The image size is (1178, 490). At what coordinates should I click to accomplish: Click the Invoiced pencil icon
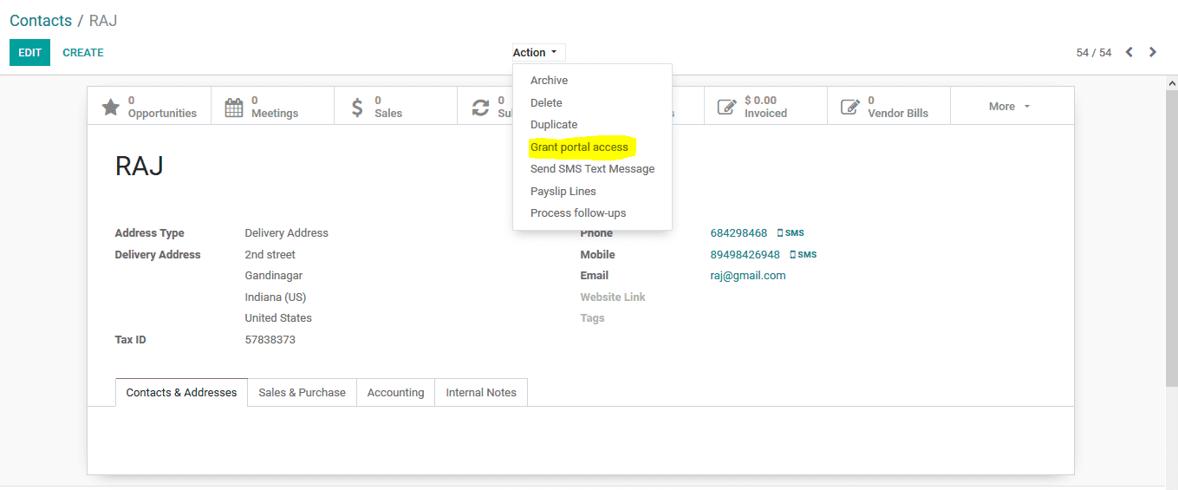(726, 107)
